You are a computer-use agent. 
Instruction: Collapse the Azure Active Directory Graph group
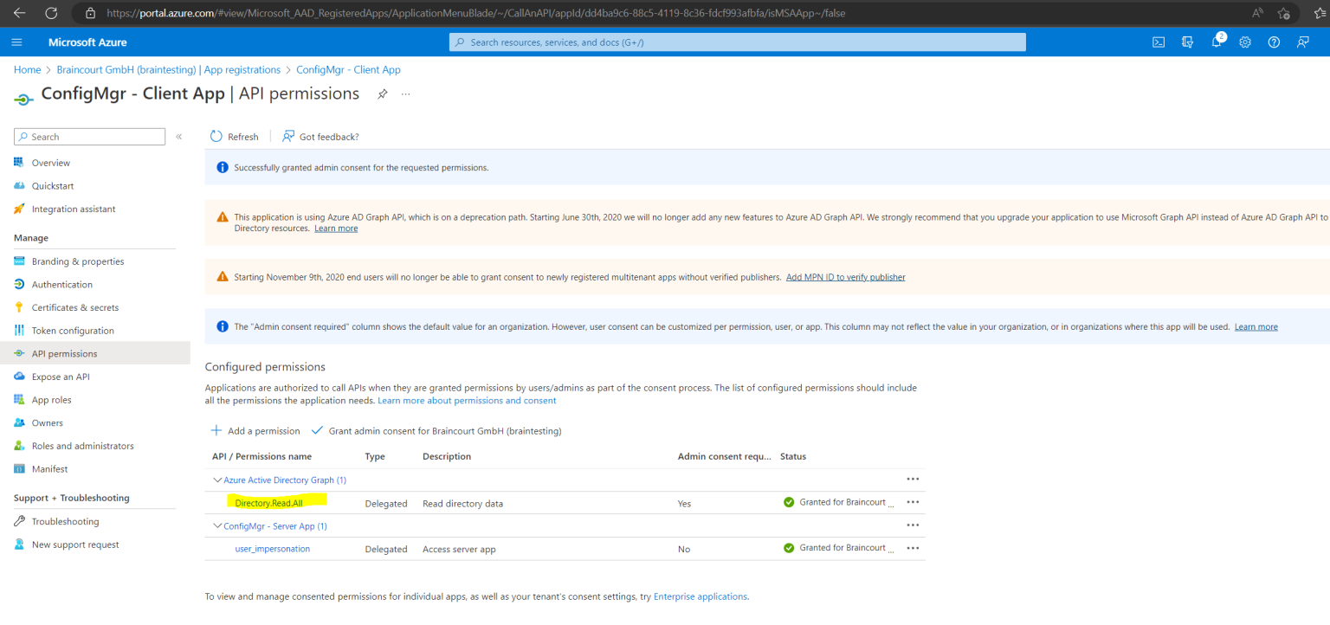216,480
